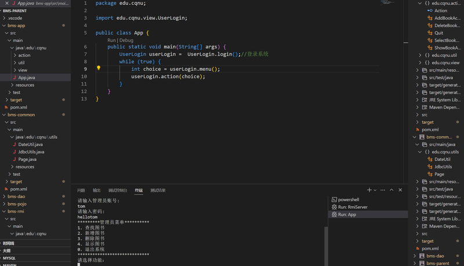Collapse the bms-rmi module folder
Screen dimensions: 464x266
tap(4, 211)
